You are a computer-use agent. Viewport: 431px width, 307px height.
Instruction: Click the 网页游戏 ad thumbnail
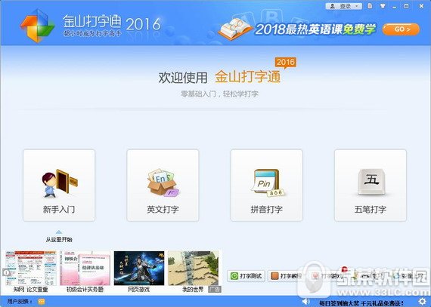[139, 269]
